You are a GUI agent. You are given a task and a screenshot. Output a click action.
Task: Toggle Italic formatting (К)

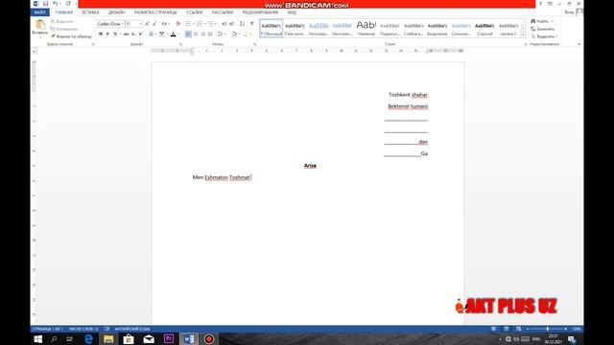[x=107, y=34]
